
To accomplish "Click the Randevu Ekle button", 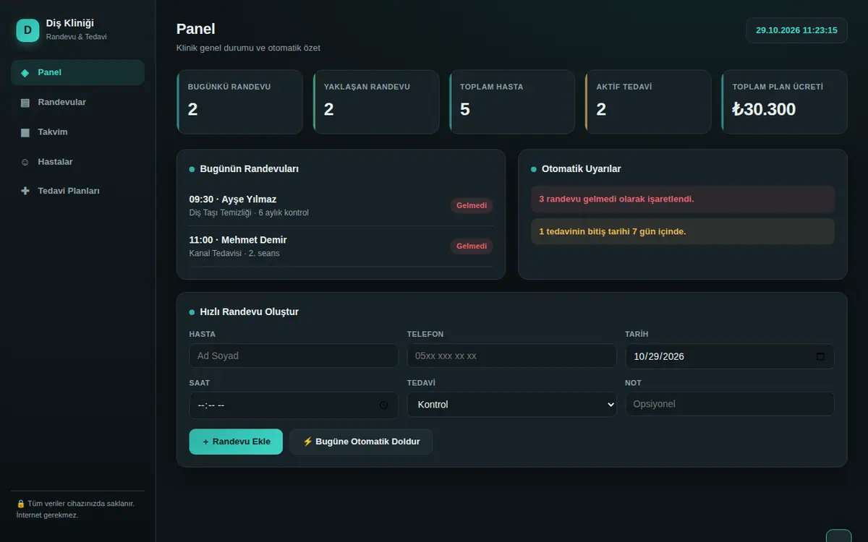I will 236,442.
